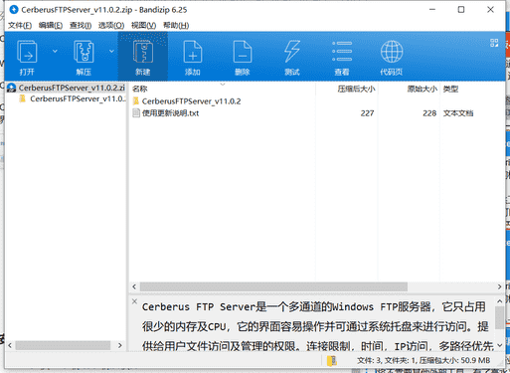Open the 编辑(E) menu
The height and width of the screenshot is (373, 510).
[51, 25]
